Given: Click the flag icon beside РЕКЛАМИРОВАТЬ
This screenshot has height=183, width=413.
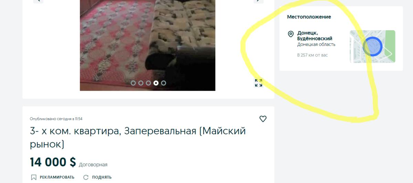Looking at the screenshot, I should (34, 177).
